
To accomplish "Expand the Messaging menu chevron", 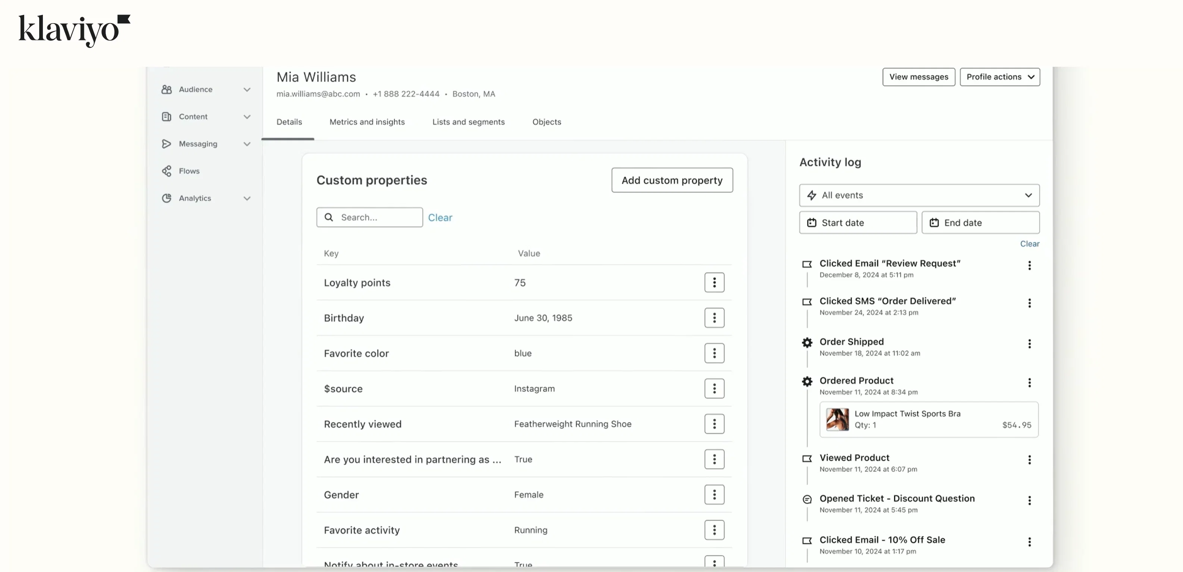I will click(247, 144).
